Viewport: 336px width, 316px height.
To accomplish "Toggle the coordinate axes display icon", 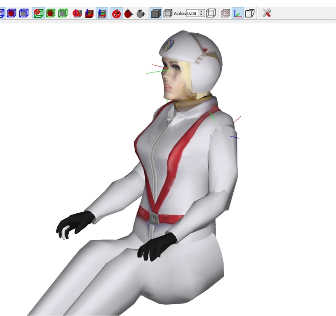I will (x=237, y=13).
